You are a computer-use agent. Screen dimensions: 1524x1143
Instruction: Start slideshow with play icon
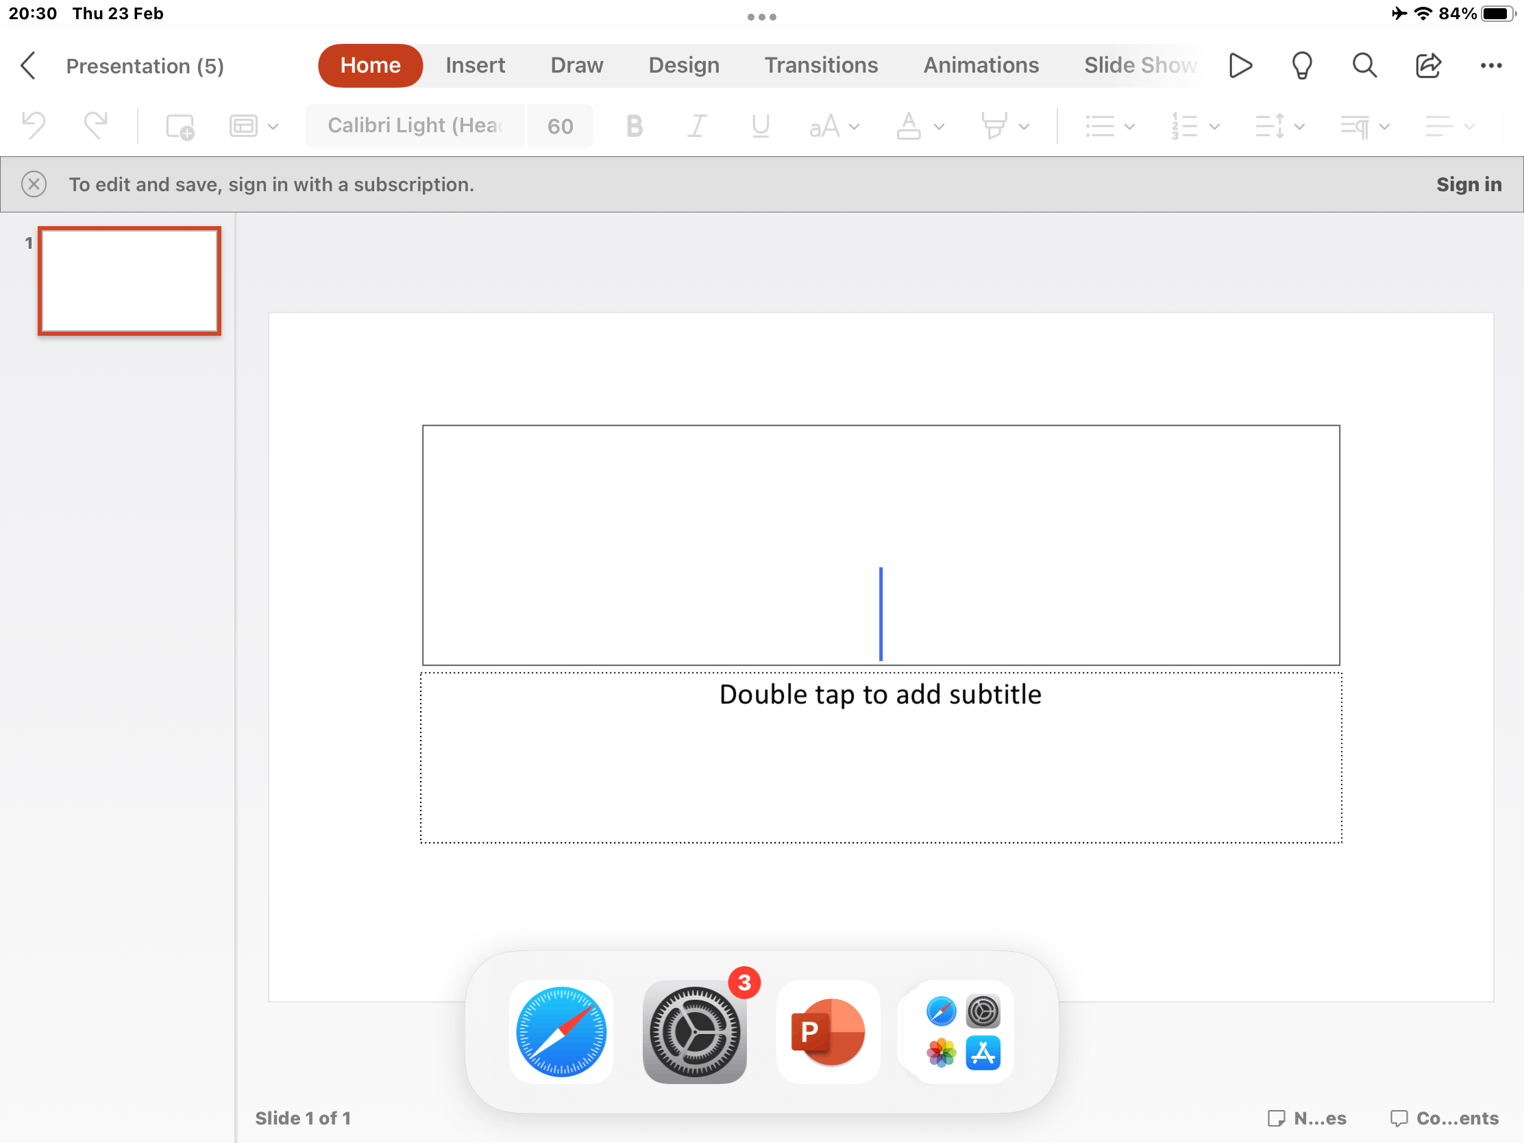point(1240,66)
